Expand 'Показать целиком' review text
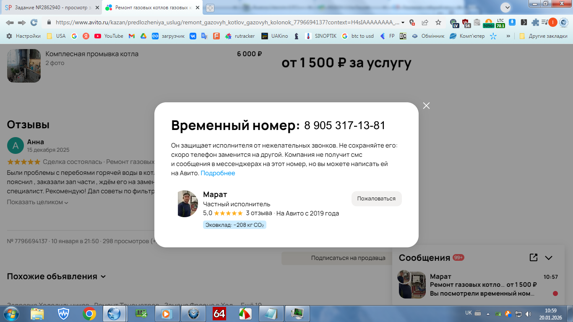This screenshot has width=573, height=322. coord(37,202)
